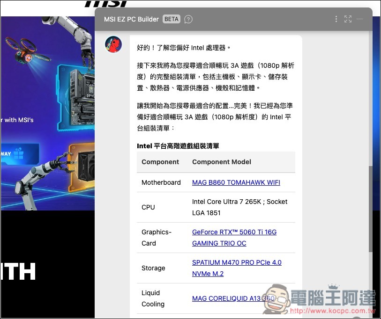Open GeForce RTX 5060 Ti 16G link
The image size is (381, 319).
point(234,232)
